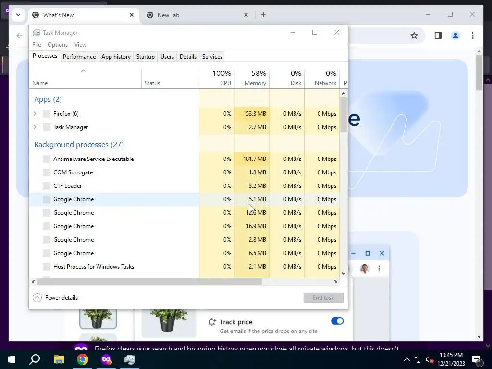The width and height of the screenshot is (492, 369).
Task: Expand the Task Manager process group
Action: [35, 127]
